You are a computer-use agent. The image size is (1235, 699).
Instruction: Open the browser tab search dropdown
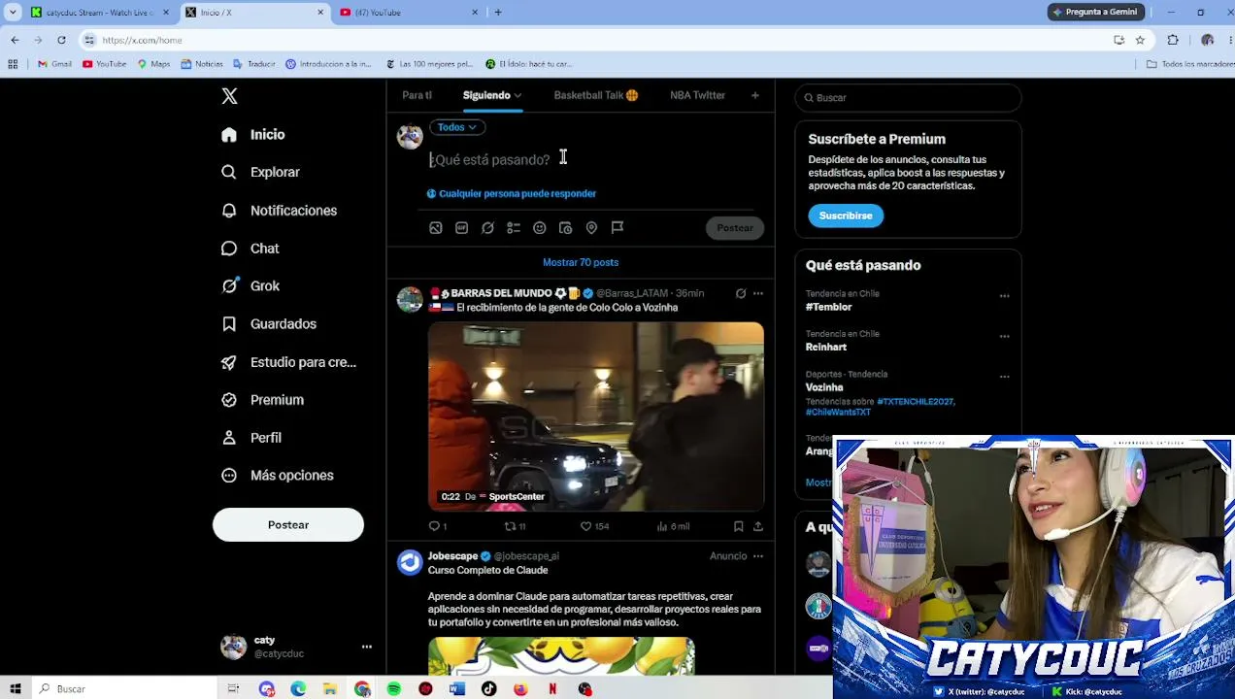pyautogui.click(x=14, y=13)
